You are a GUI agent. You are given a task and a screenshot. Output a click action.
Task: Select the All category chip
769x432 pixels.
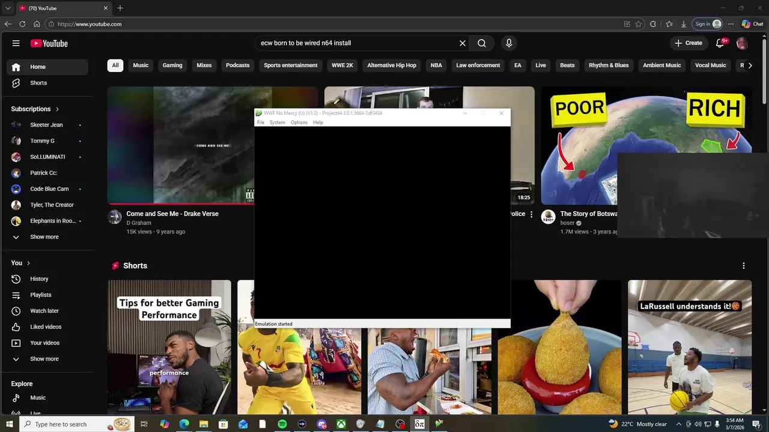click(x=115, y=65)
